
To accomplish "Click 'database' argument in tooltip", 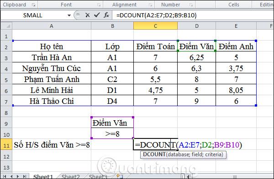I will 178,154.
